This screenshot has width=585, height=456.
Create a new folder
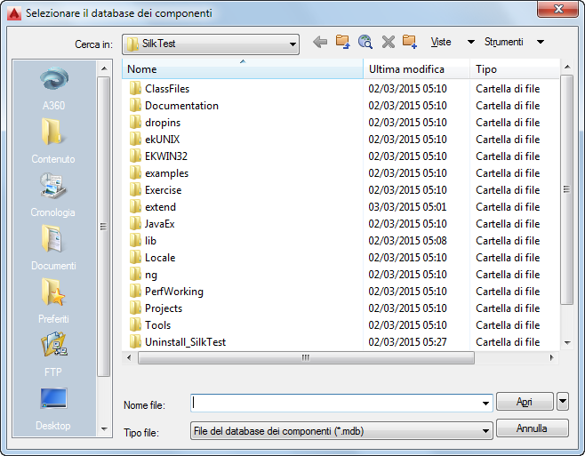(x=410, y=42)
